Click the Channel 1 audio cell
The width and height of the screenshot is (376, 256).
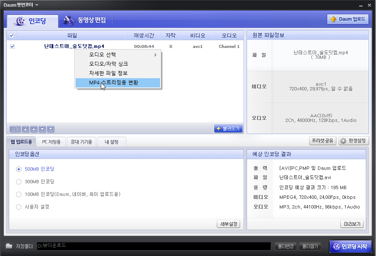point(229,46)
